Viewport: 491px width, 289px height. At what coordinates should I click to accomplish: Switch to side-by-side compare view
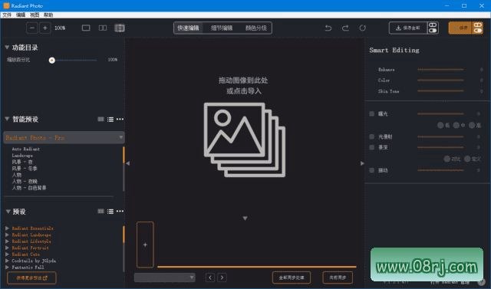coord(103,28)
